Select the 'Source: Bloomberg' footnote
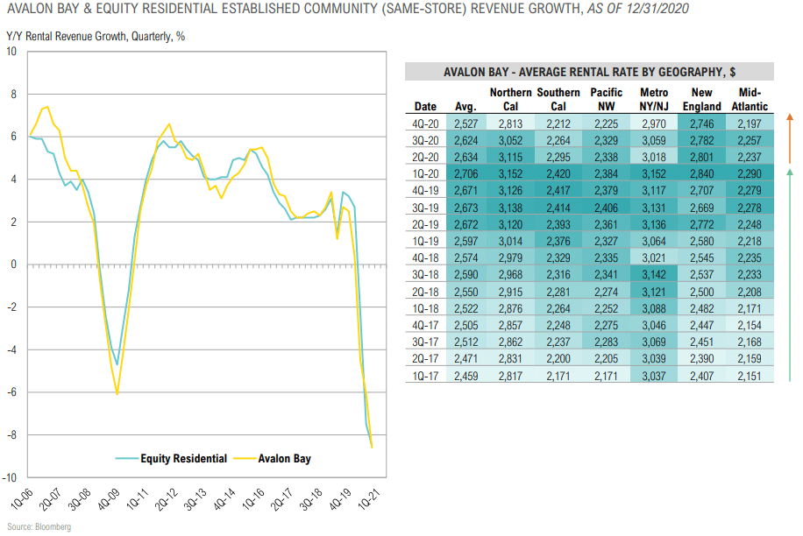The width and height of the screenshot is (803, 536). [x=39, y=526]
